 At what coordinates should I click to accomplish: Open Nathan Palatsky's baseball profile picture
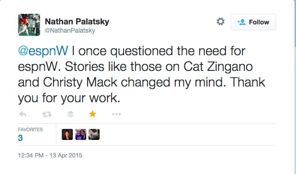[29, 25]
